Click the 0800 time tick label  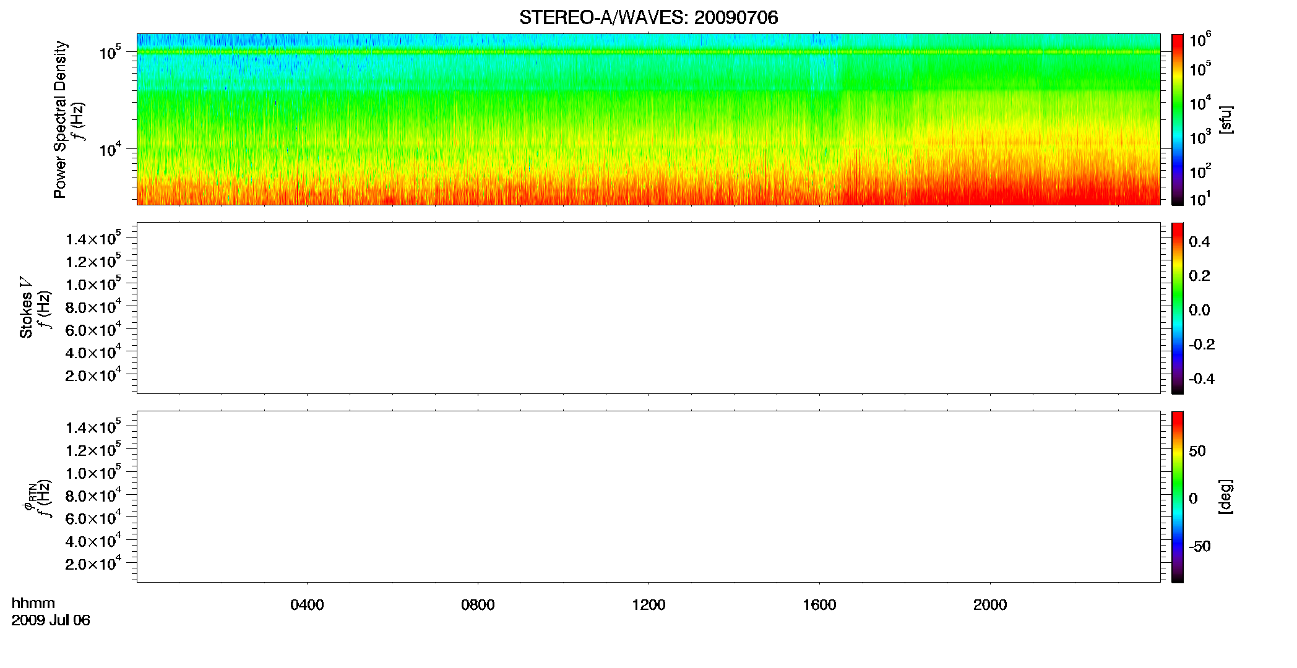pos(478,605)
